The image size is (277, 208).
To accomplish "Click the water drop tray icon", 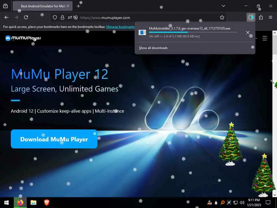I will point(216,203).
